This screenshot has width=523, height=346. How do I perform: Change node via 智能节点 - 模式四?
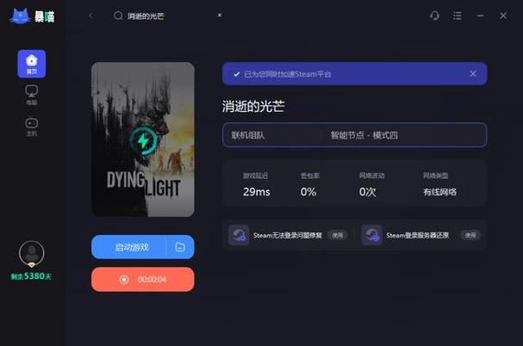click(364, 135)
